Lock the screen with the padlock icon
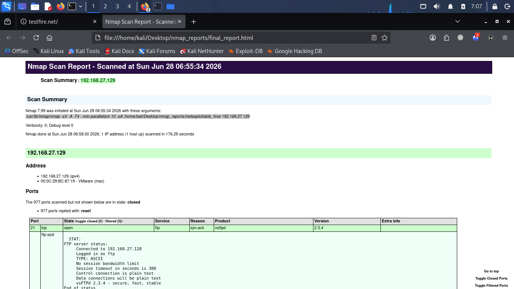The width and height of the screenshot is (514, 289). click(x=495, y=6)
